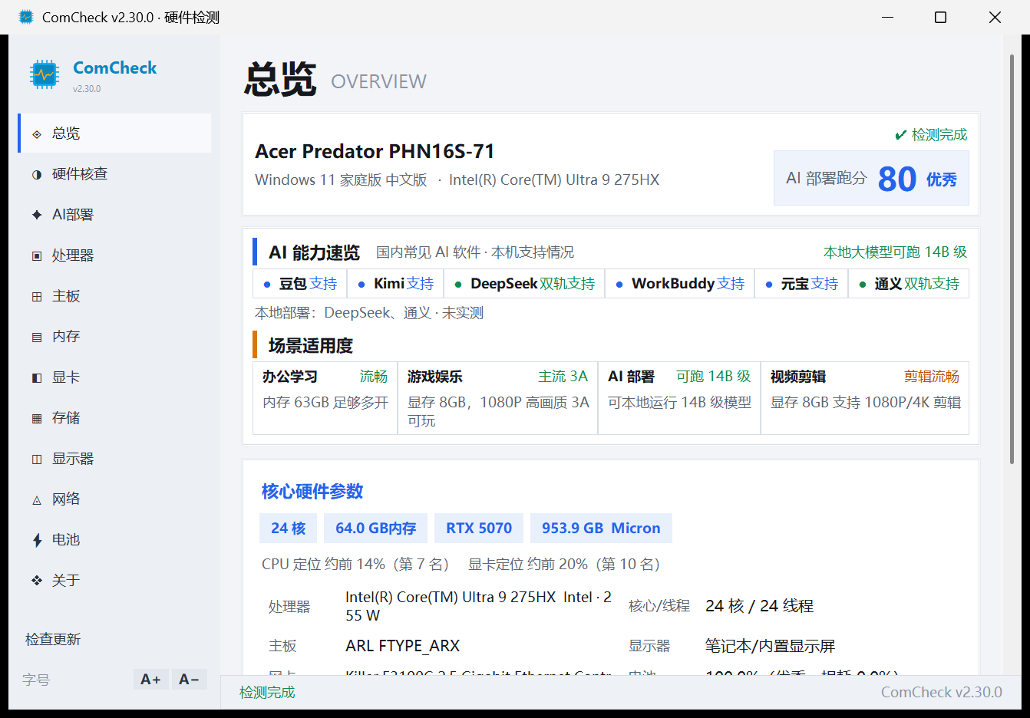Select the 关于 sidebar entry
This screenshot has width=1030, height=718.
[x=114, y=581]
